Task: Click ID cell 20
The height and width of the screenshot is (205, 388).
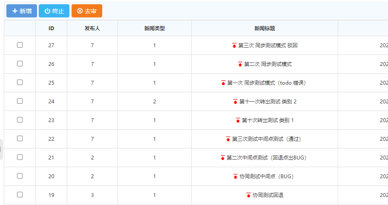Action: click(51, 177)
